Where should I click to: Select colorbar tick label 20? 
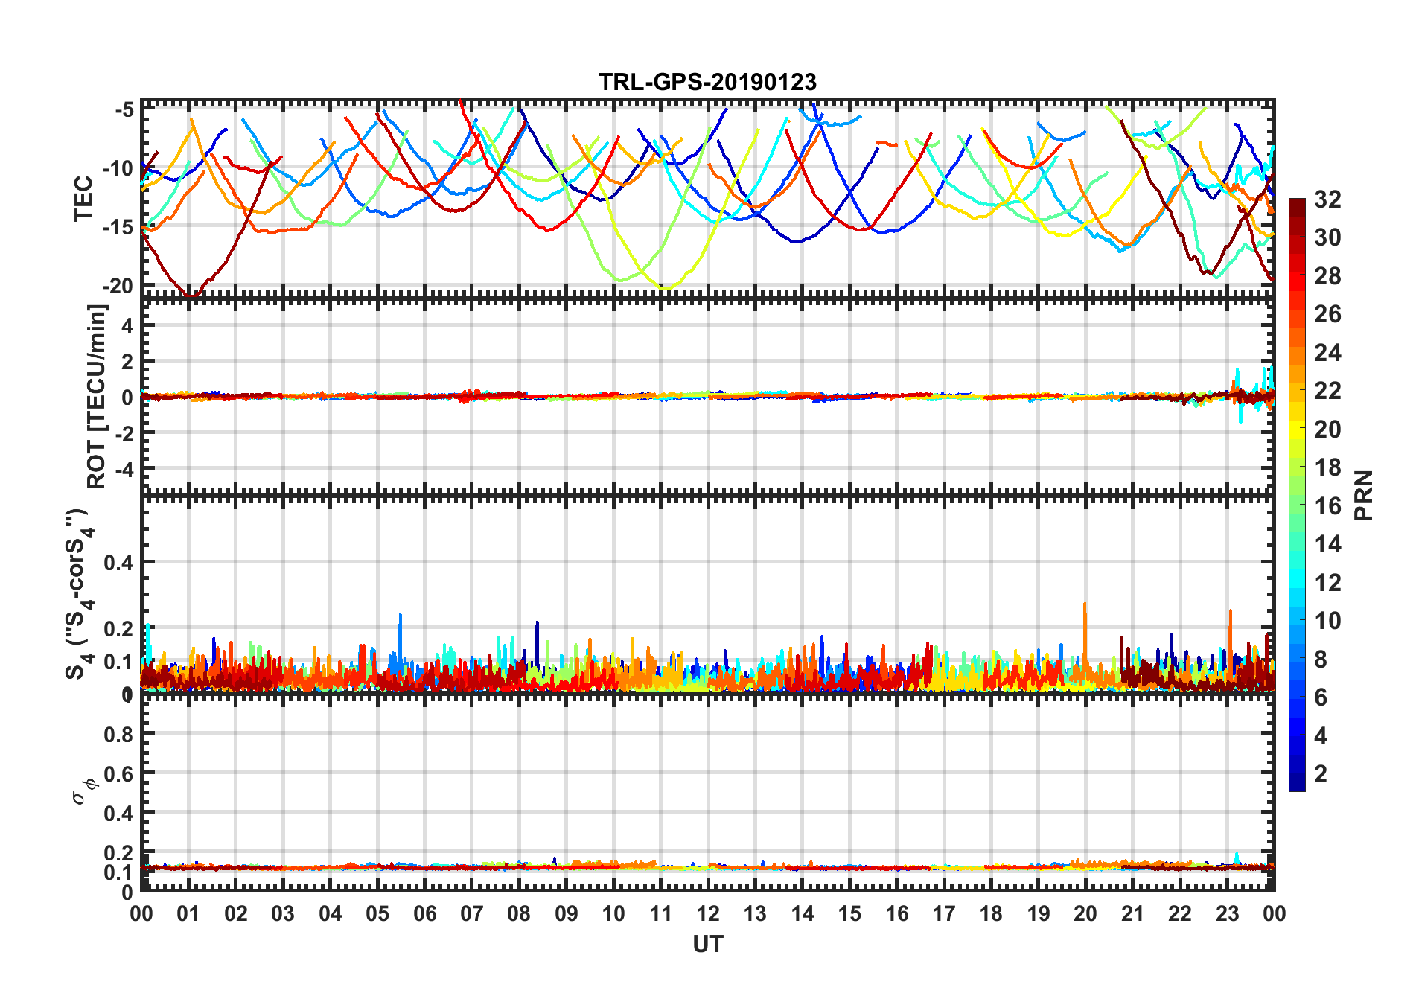[x=1327, y=429]
